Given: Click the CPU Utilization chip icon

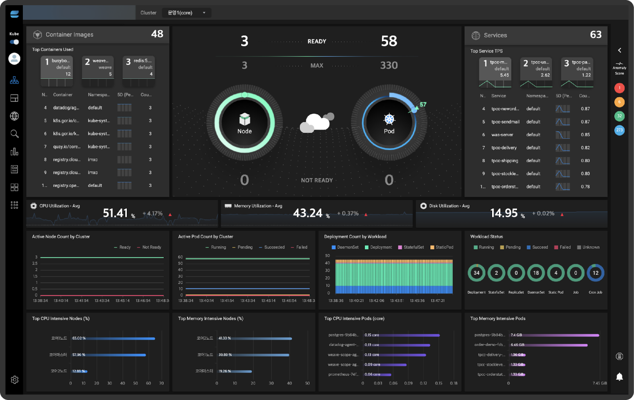Looking at the screenshot, I should coord(34,206).
